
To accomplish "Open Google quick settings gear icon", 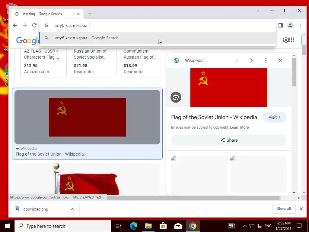I will pos(285,40).
